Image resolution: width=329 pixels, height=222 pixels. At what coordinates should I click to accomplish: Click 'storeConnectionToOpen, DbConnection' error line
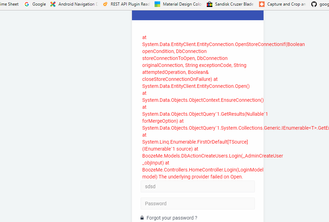pos(185,58)
